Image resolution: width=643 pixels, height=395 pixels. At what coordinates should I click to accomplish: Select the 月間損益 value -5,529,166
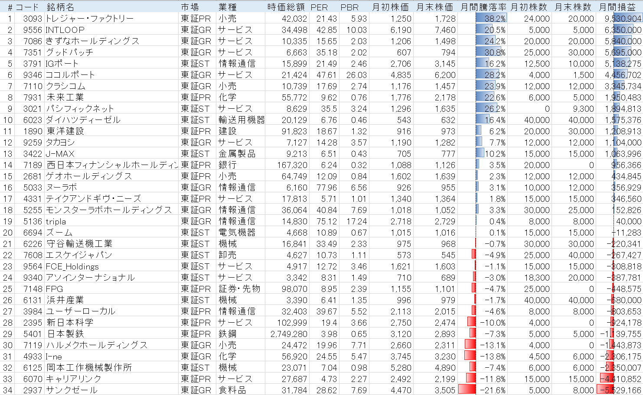click(x=619, y=390)
